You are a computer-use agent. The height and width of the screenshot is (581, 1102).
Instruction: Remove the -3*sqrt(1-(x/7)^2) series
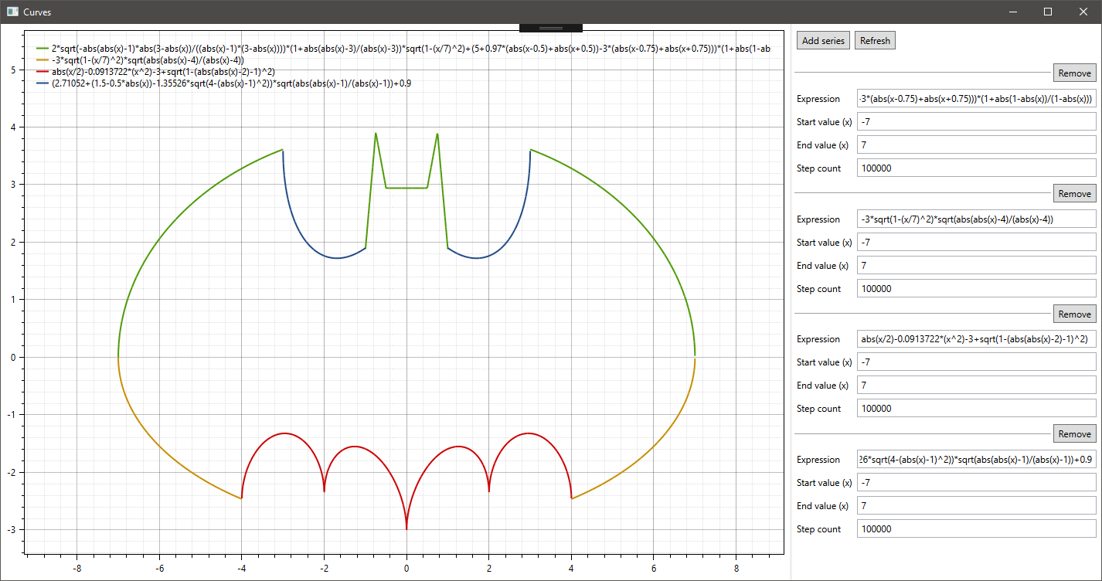[x=1074, y=193]
